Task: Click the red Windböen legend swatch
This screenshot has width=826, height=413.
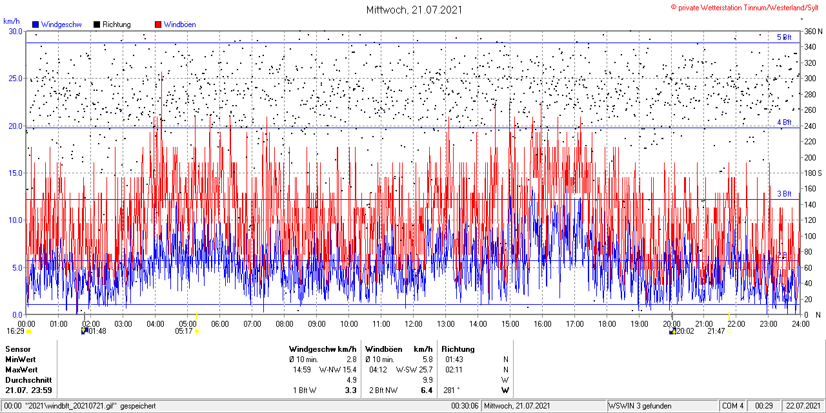Action: pyautogui.click(x=158, y=24)
